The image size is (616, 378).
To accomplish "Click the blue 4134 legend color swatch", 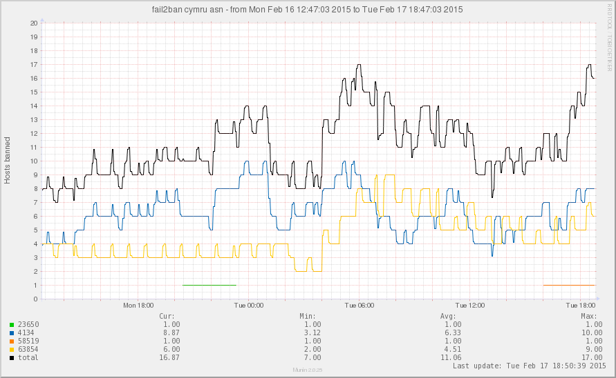I will [11, 332].
